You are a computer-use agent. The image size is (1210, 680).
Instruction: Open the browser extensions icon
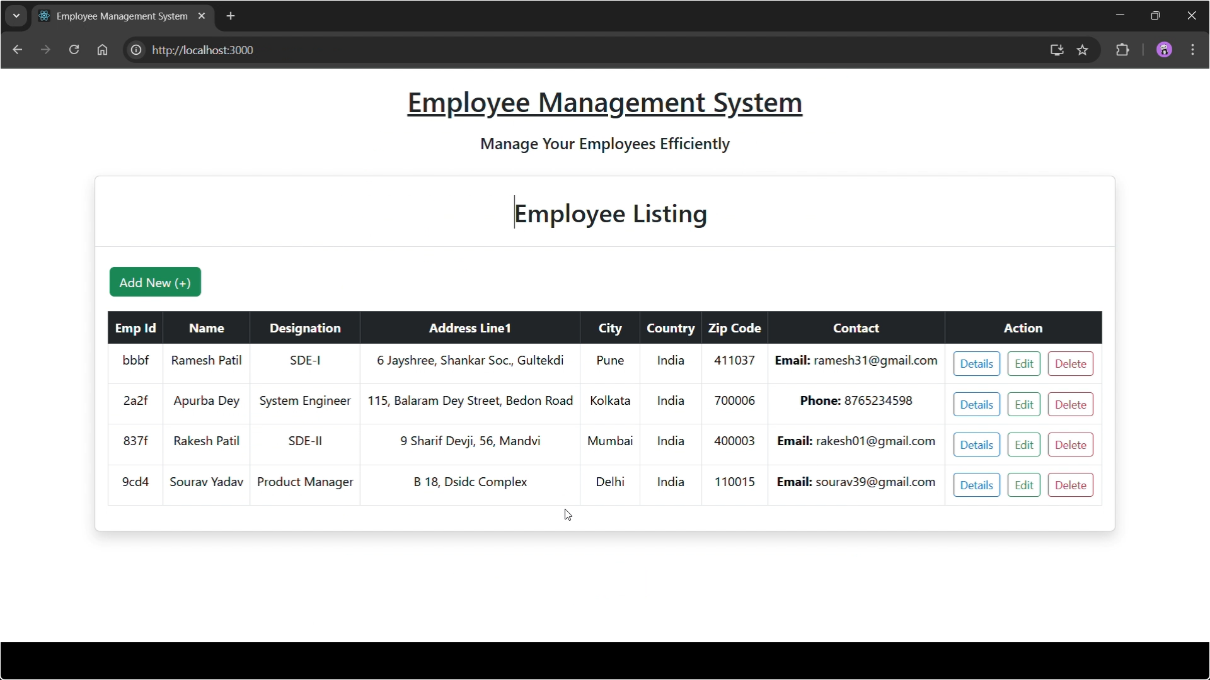pyautogui.click(x=1124, y=50)
